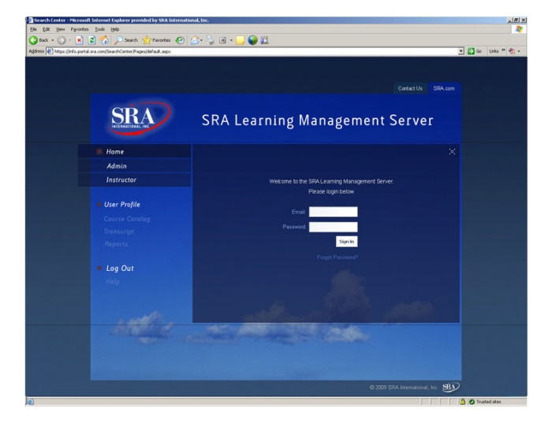Expand the Links toolbar chevron

coord(503,50)
